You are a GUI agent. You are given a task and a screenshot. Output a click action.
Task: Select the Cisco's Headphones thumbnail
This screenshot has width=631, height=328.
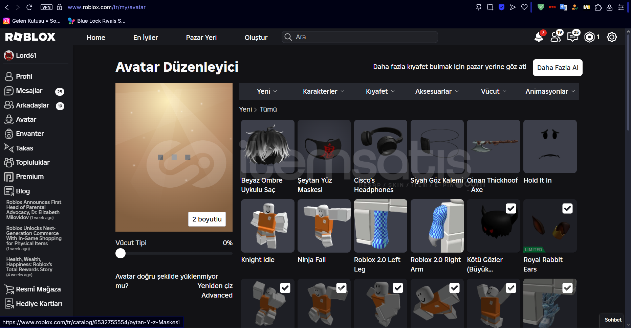(x=380, y=146)
